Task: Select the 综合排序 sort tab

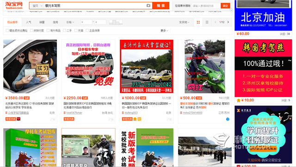Action: (x=12, y=22)
